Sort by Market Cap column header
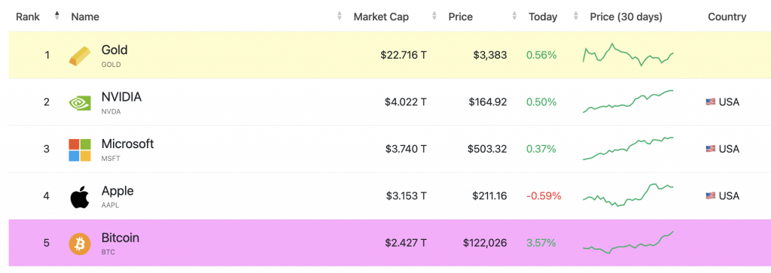The image size is (771, 273). coord(381,17)
